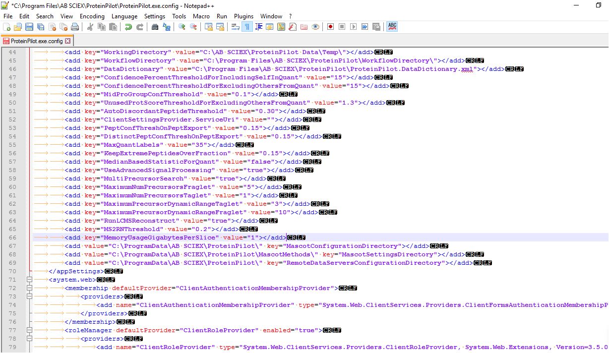Open the File menu
The width and height of the screenshot is (609, 353).
(x=8, y=16)
